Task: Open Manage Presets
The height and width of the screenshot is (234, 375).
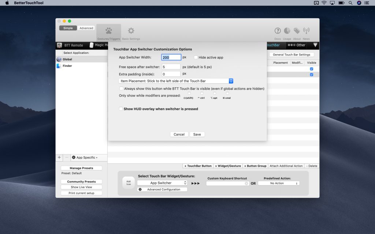Action: point(81,168)
